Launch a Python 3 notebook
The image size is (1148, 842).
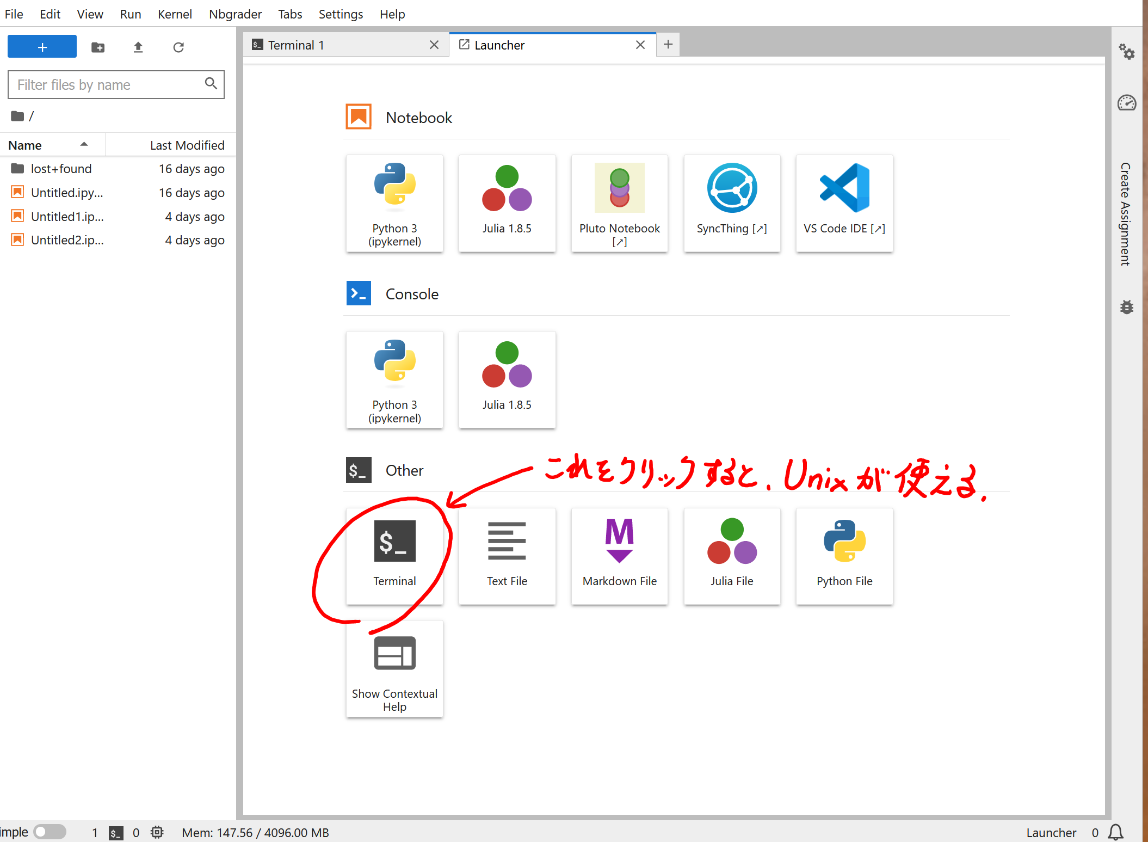(394, 202)
